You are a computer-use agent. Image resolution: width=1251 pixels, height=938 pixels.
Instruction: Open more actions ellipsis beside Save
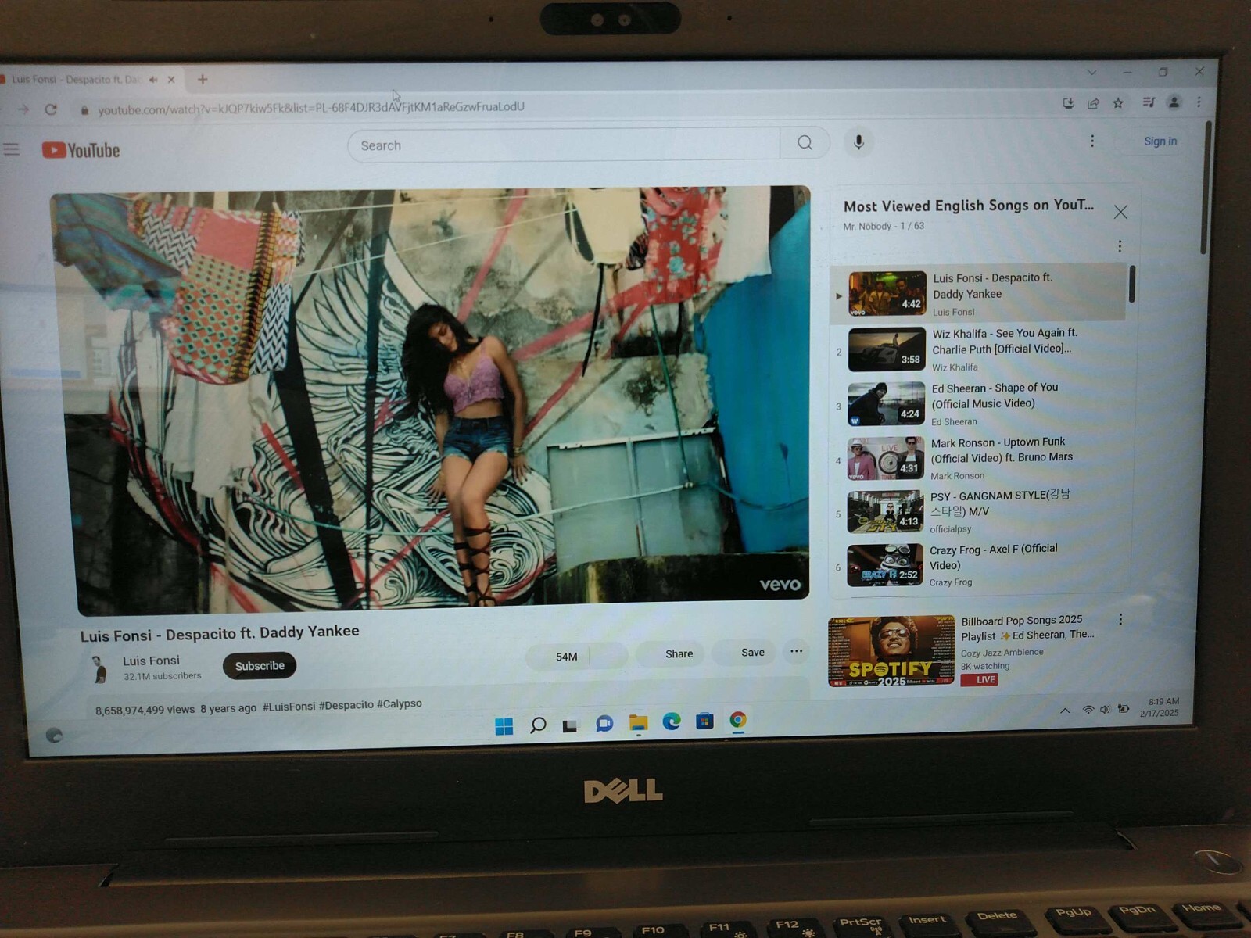coord(796,651)
